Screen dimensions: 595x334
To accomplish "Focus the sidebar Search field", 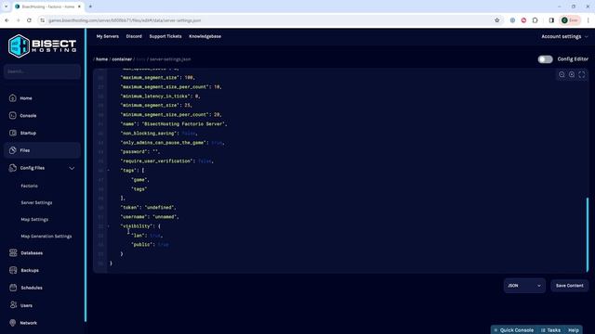I will pos(42,71).
